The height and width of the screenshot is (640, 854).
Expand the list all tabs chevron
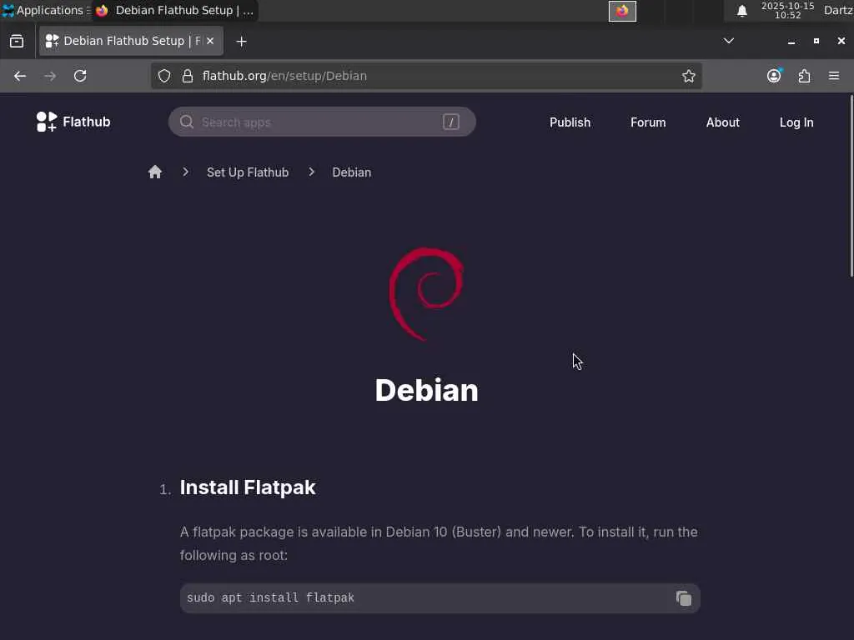[728, 41]
